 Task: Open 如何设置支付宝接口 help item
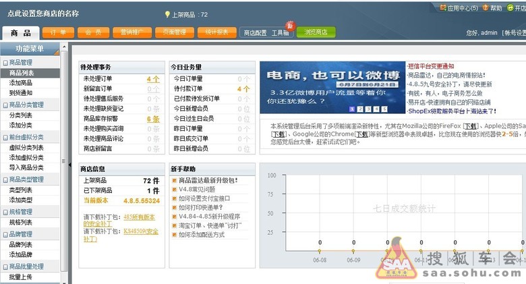point(204,198)
